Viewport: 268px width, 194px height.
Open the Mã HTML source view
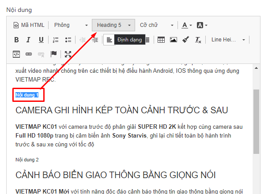point(29,25)
